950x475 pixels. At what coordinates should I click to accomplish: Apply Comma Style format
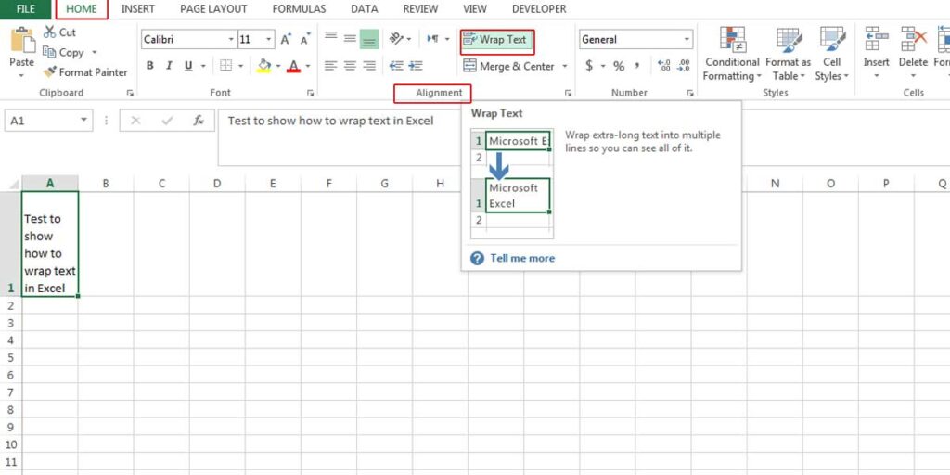(x=636, y=66)
